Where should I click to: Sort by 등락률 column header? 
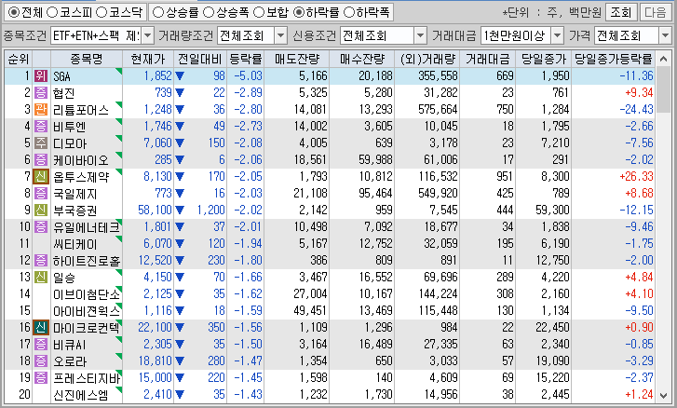[245, 59]
